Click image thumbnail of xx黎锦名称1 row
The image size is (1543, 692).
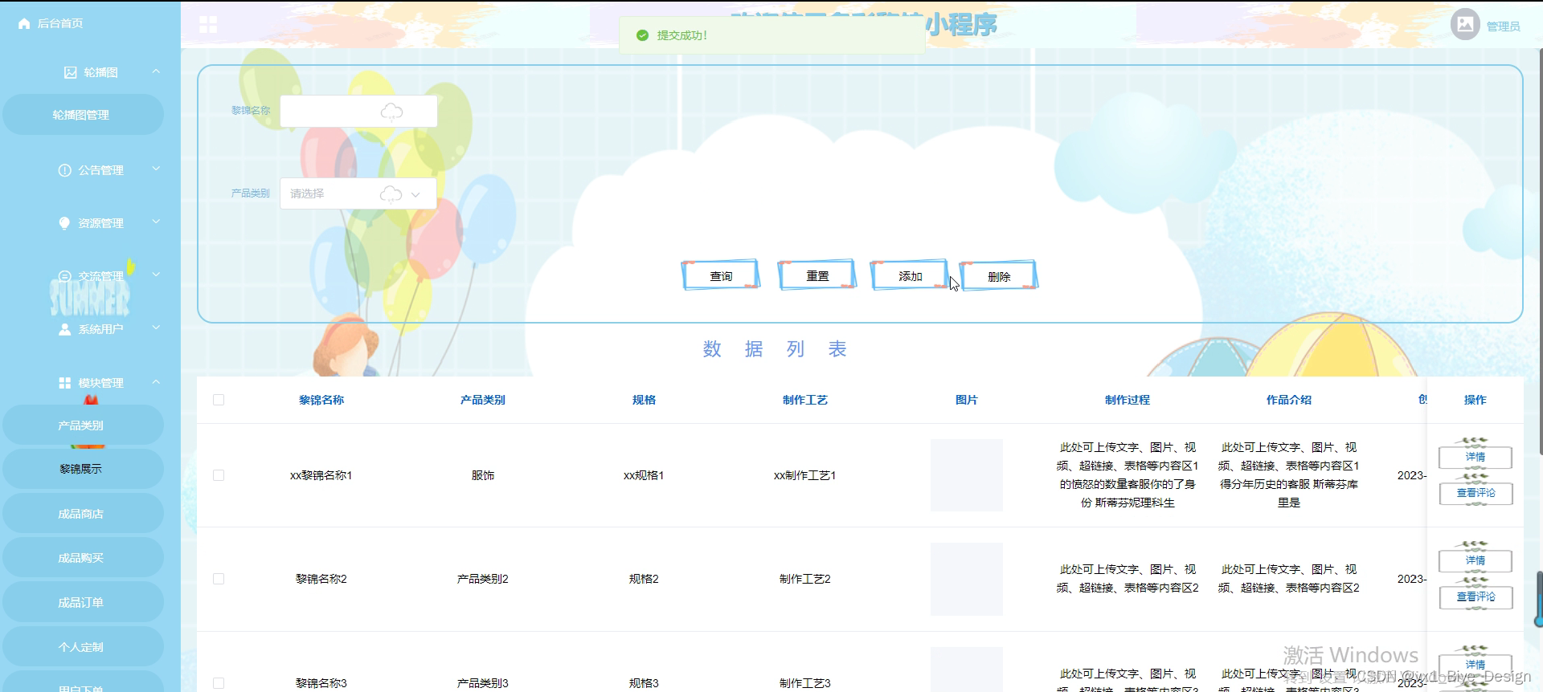tap(967, 475)
